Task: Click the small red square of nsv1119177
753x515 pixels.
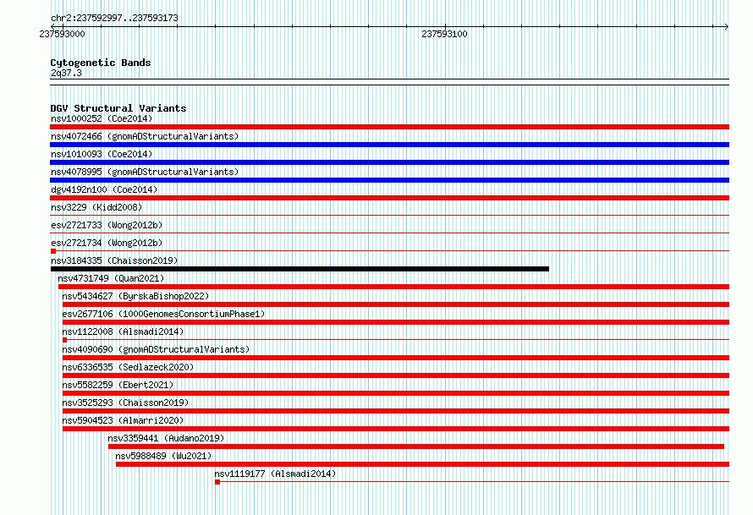Action: coord(217,482)
